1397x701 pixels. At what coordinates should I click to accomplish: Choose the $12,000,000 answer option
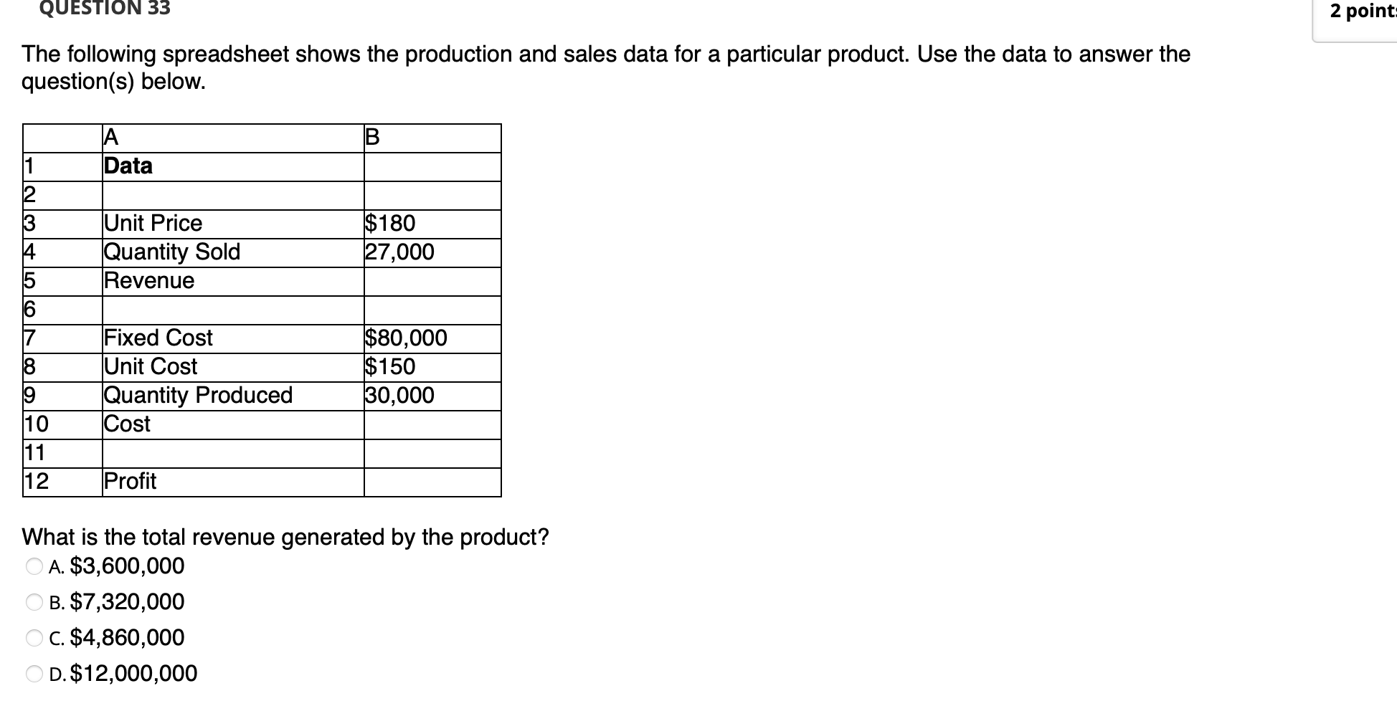pos(133,673)
